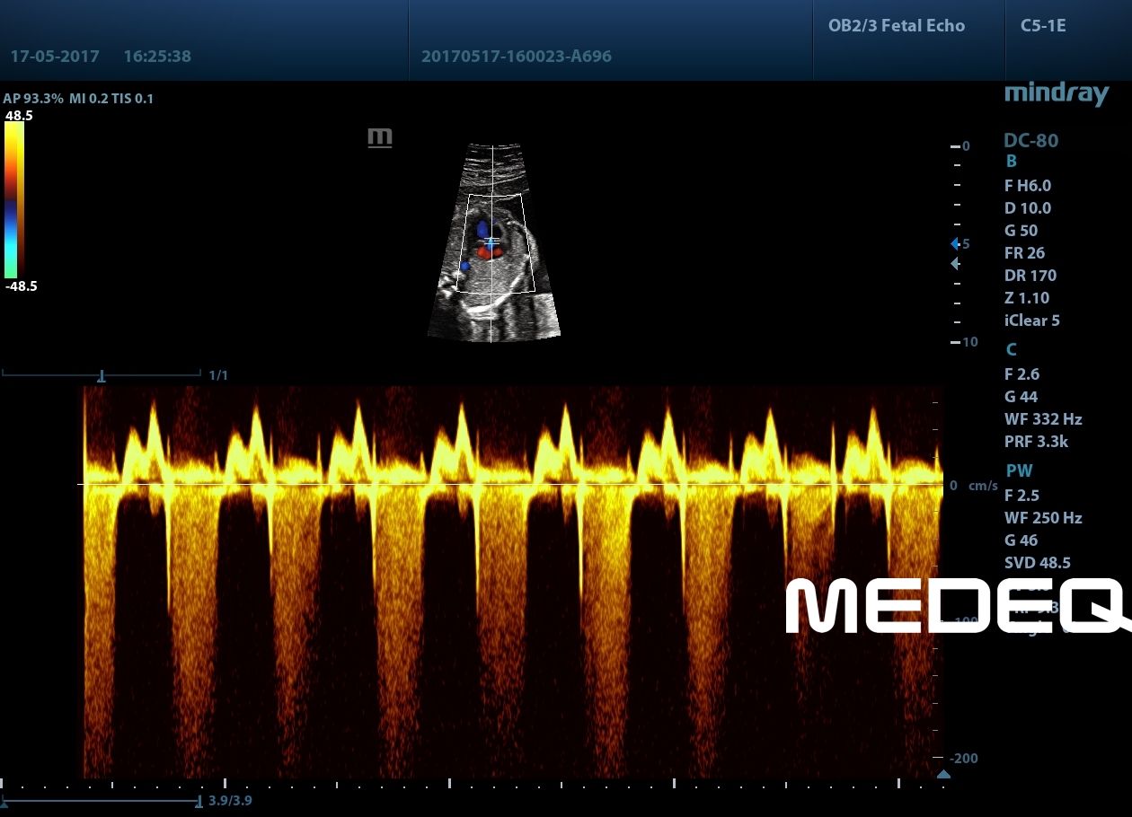Click the 'F 2.6' color frequency
Viewport: 1132px width, 817px height.
pos(1022,374)
